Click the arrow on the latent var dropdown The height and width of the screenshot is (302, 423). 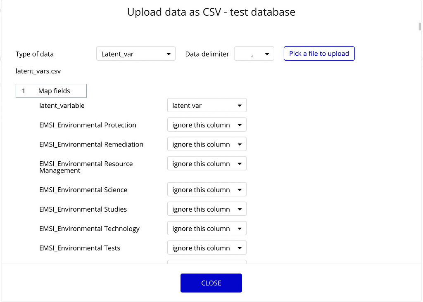pos(239,105)
